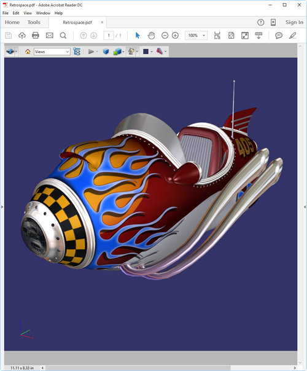307x371 pixels.
Task: Click the 3D home default view icon
Action: pyautogui.click(x=28, y=52)
